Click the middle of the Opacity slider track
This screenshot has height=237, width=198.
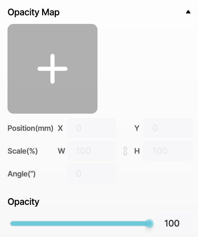[80, 224]
